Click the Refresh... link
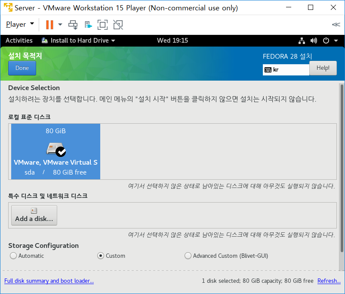Image resolution: width=345 pixels, height=294 pixels. 329,281
